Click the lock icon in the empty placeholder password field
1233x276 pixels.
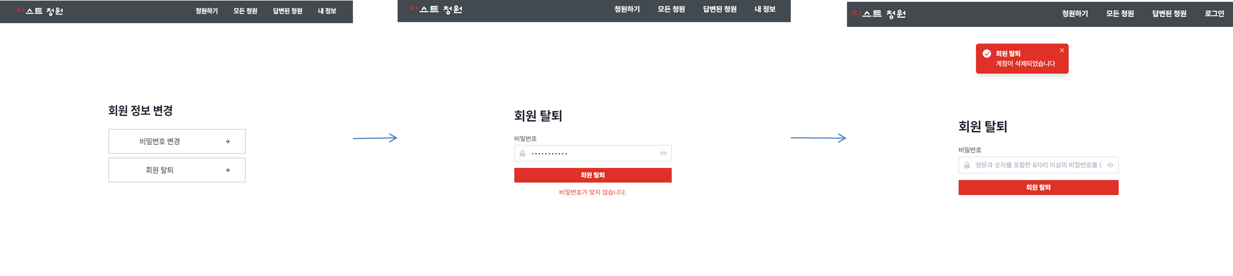pyautogui.click(x=967, y=165)
